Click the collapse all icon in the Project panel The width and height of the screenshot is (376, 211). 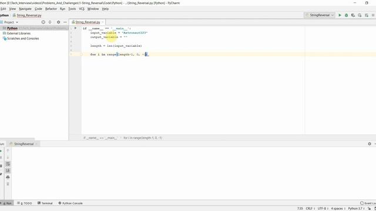pyautogui.click(x=50, y=22)
